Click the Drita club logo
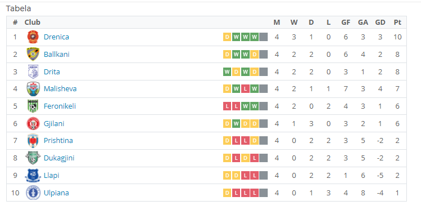421x210 pixels. 33,72
